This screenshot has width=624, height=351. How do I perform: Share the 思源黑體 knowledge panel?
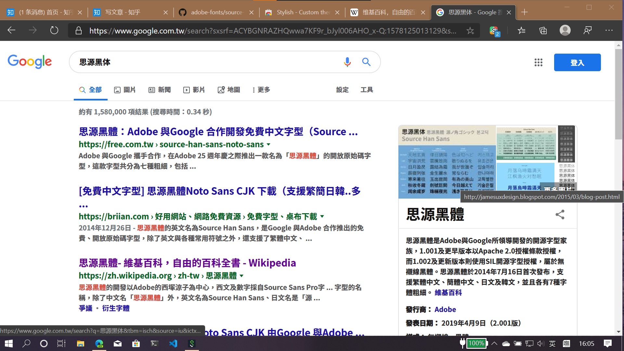pyautogui.click(x=560, y=214)
